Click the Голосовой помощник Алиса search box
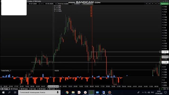 pyautogui.click(x=39, y=92)
